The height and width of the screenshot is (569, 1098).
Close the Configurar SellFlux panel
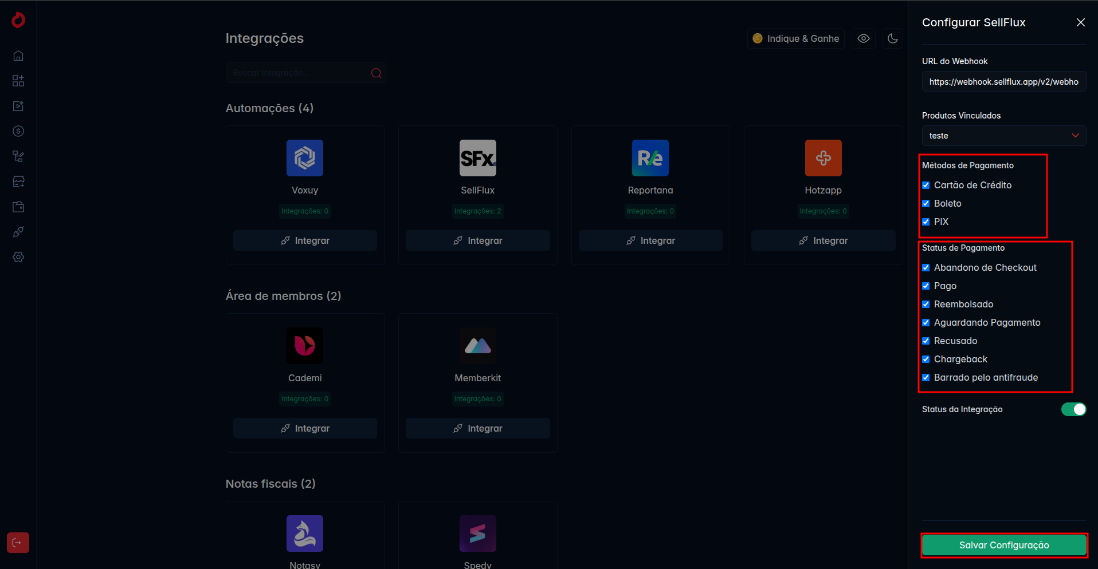[1081, 22]
